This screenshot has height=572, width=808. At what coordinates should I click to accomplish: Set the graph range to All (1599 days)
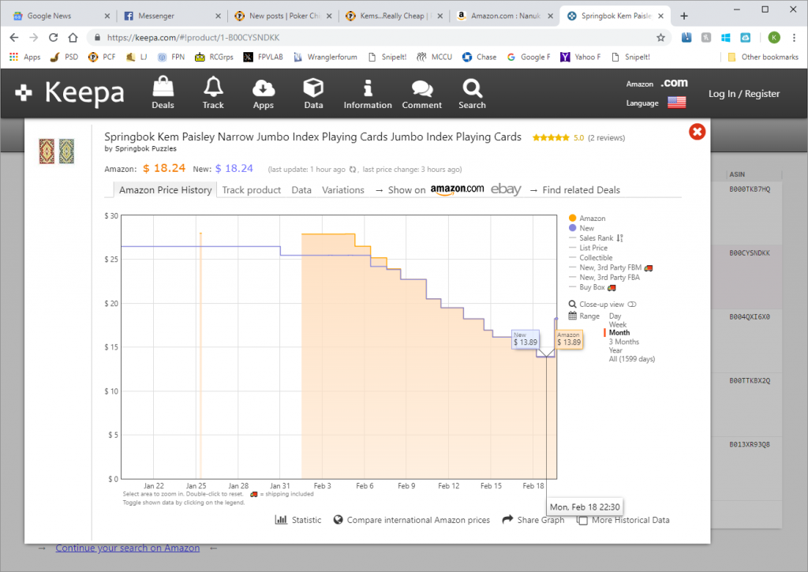click(632, 359)
